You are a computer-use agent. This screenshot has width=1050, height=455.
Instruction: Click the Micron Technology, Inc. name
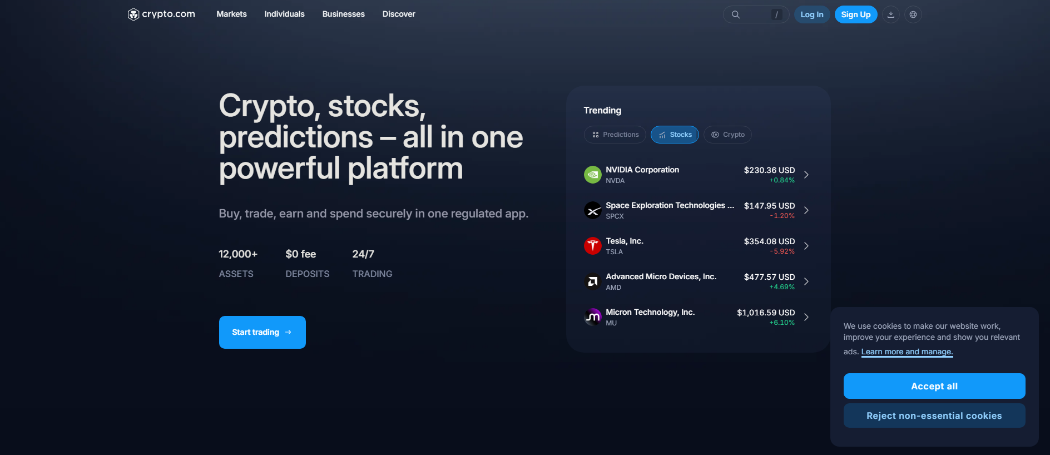point(650,312)
